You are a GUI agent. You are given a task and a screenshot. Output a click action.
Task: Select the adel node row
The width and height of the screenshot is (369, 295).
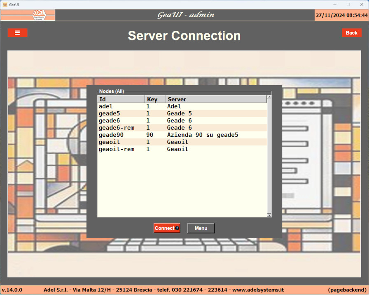coord(182,106)
